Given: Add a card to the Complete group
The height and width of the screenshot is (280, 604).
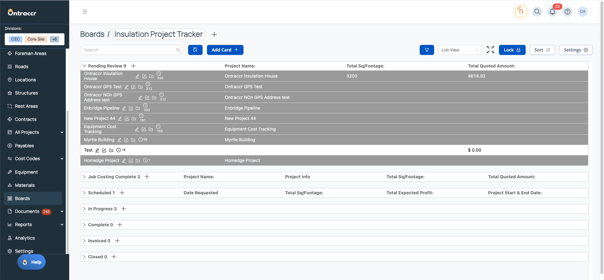Looking at the screenshot, I should (120, 225).
